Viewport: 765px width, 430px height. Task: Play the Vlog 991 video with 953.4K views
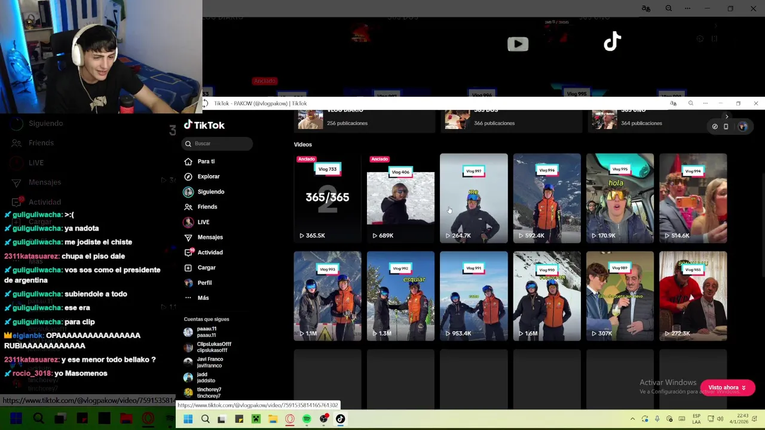point(473,296)
